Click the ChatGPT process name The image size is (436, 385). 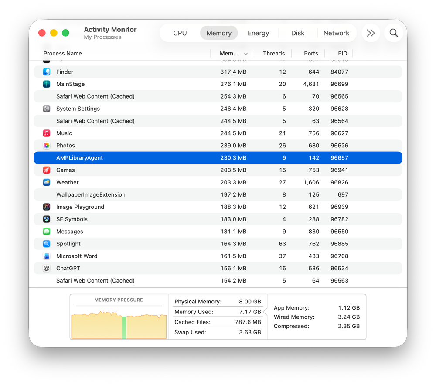pos(68,268)
